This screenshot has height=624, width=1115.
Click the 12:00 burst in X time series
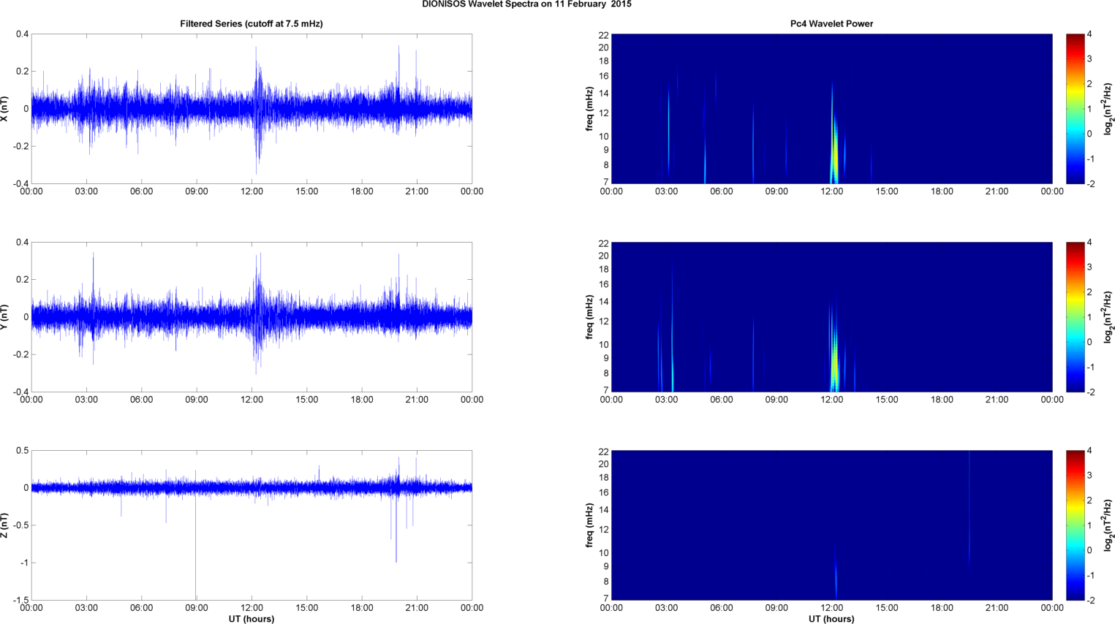click(x=257, y=110)
